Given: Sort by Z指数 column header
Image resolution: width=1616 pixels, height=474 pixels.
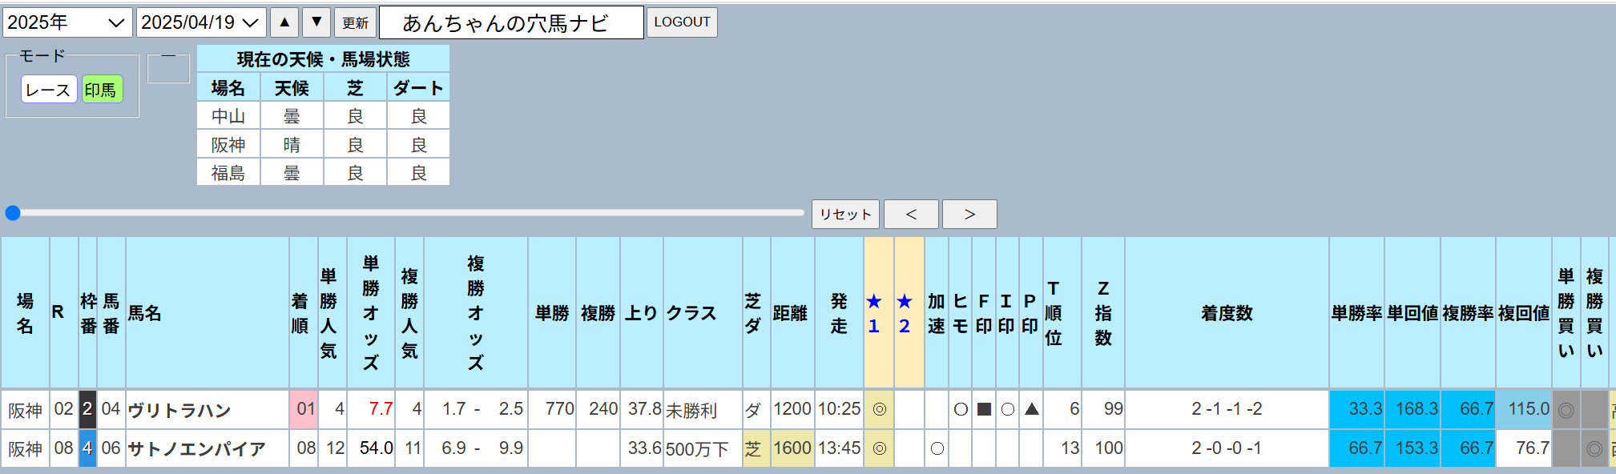Looking at the screenshot, I should pyautogui.click(x=1103, y=313).
